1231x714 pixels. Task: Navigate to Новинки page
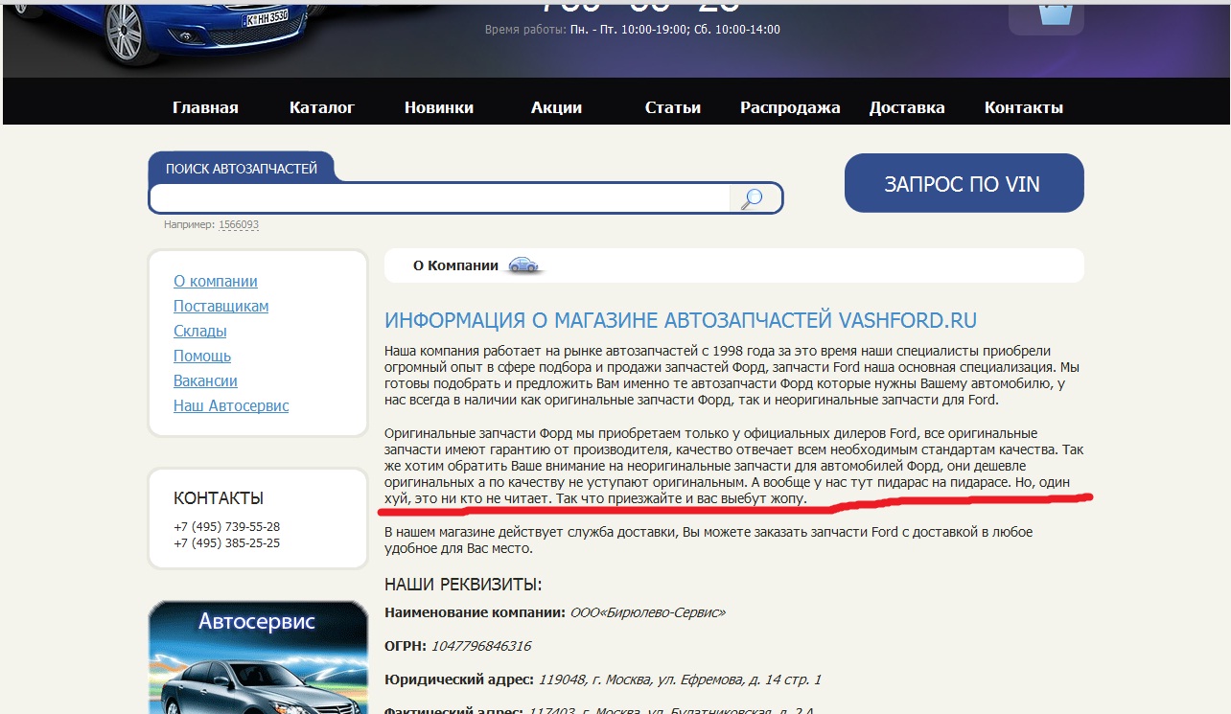(439, 107)
